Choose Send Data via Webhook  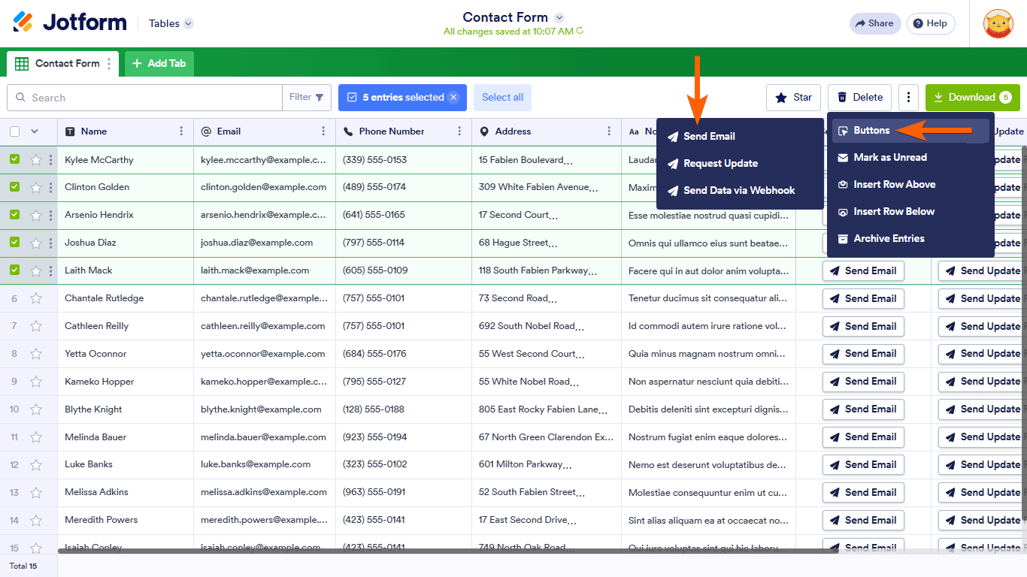pyautogui.click(x=740, y=190)
